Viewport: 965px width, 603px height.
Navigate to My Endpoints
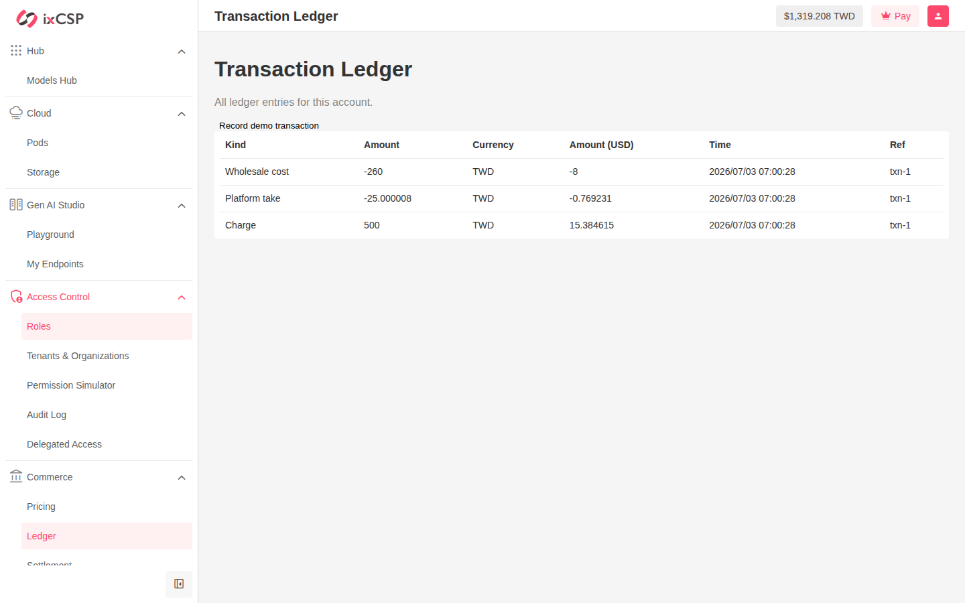point(107,264)
